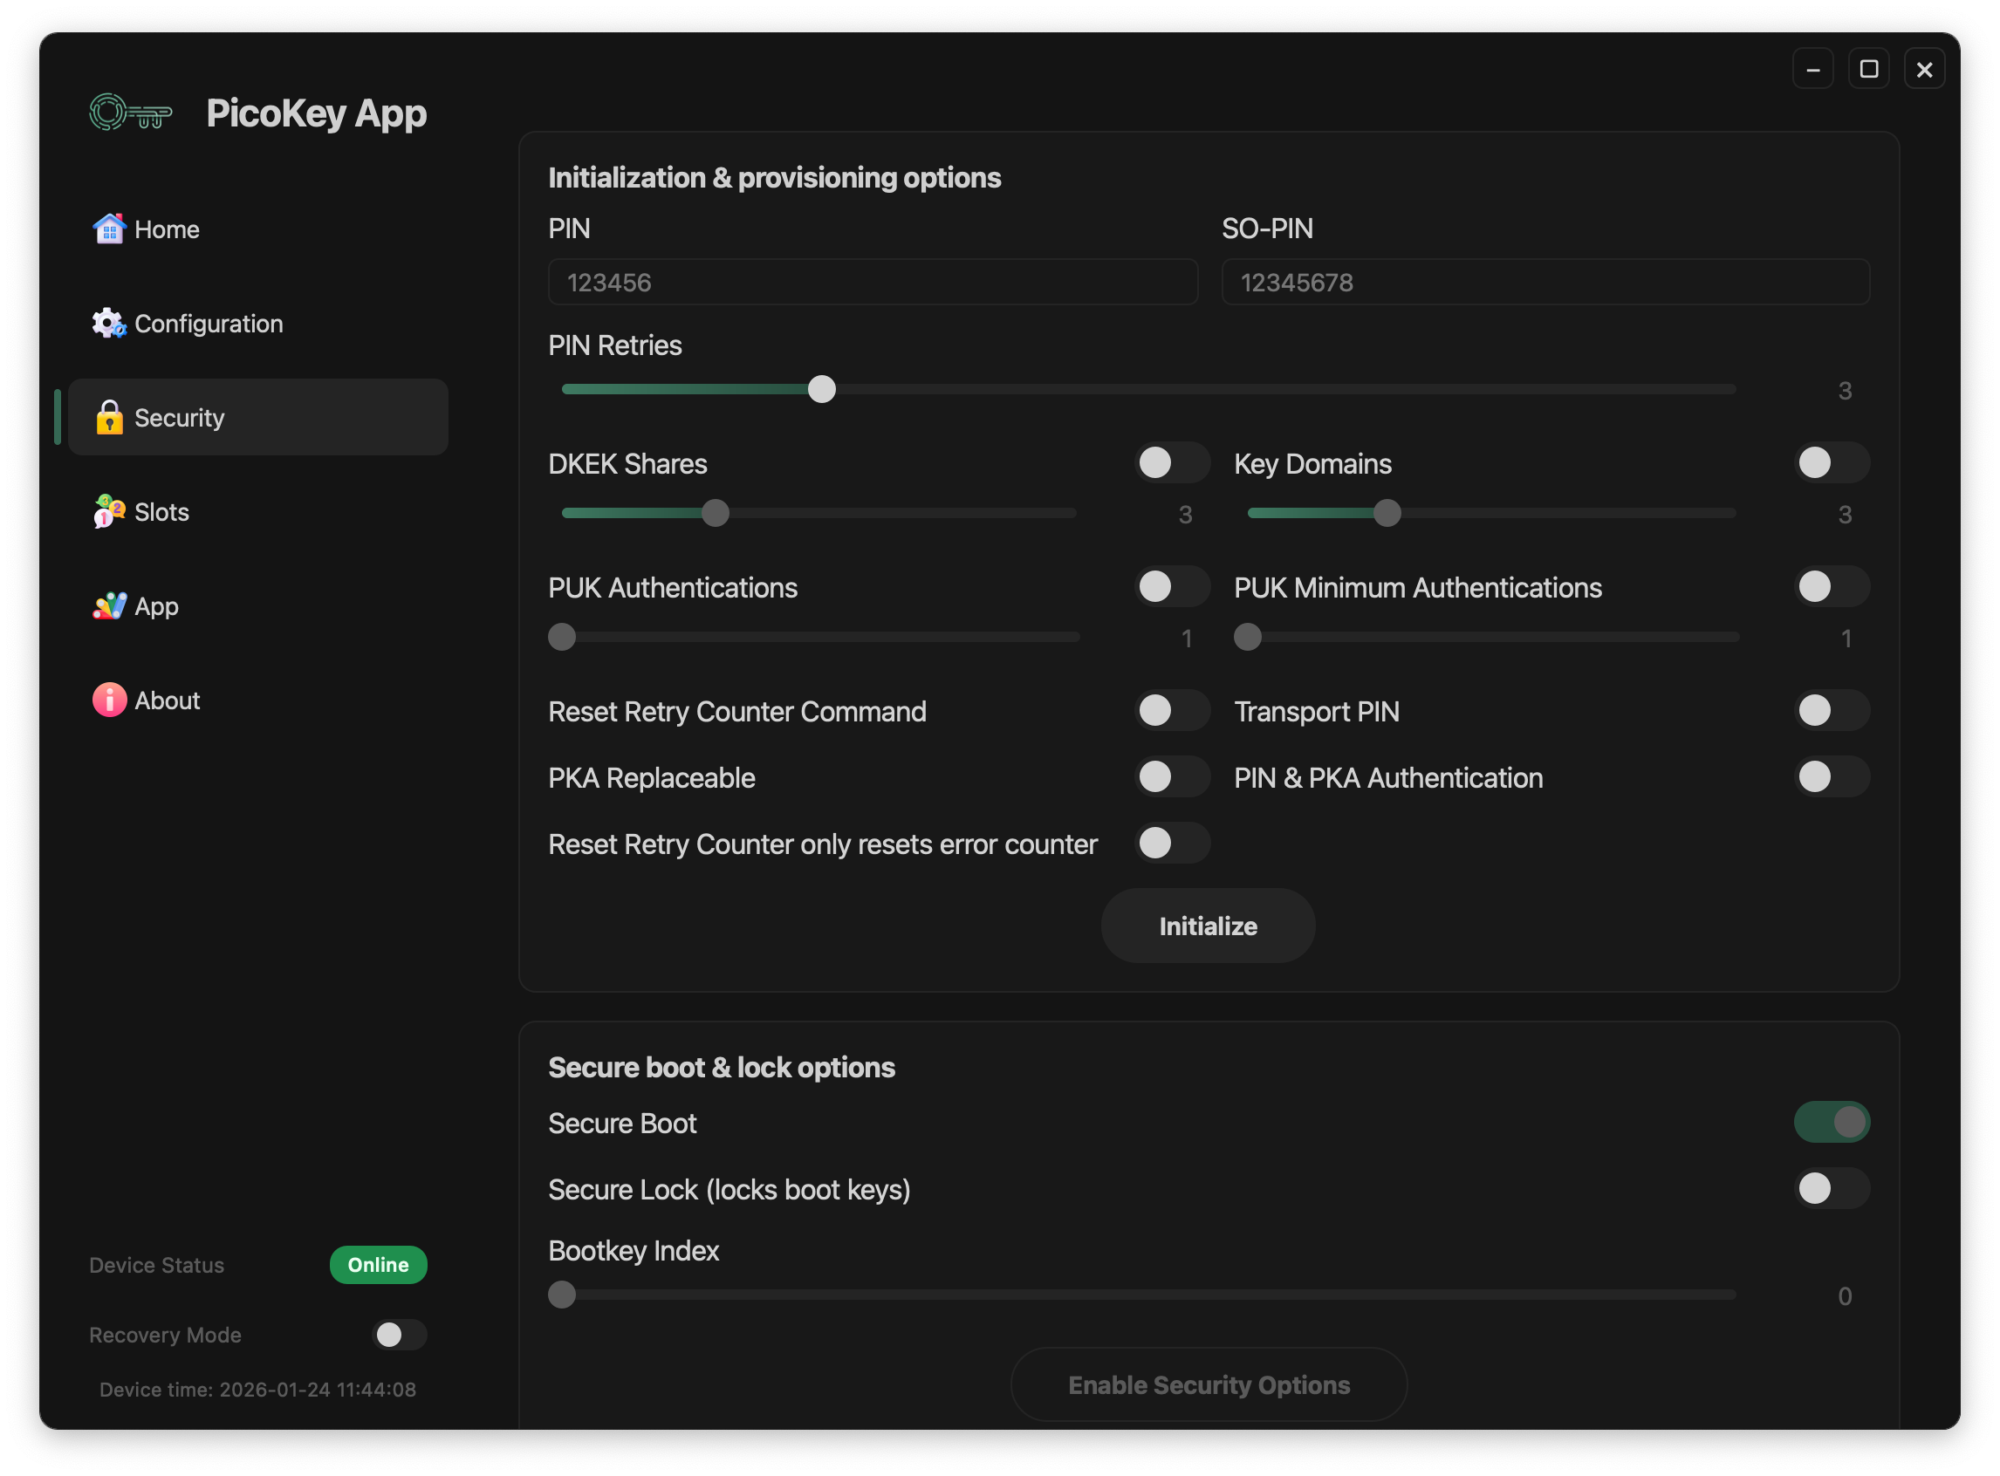
Task: Click the Security padlock icon
Action: tap(109, 417)
